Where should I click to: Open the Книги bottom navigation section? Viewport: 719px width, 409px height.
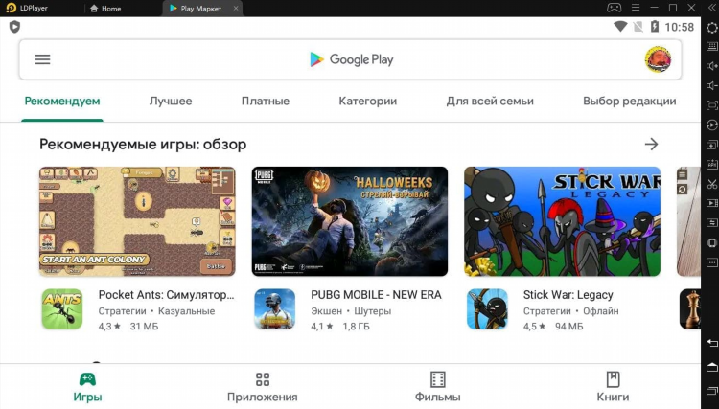(613, 387)
